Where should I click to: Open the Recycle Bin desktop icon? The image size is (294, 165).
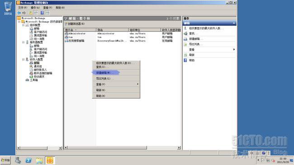(8, 9)
